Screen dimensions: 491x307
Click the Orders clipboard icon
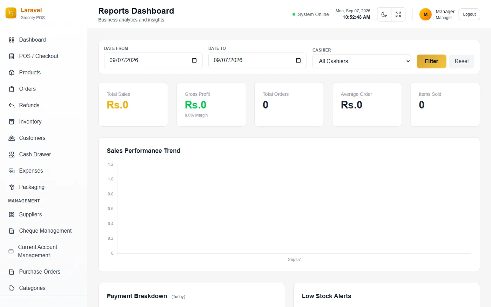(12, 89)
